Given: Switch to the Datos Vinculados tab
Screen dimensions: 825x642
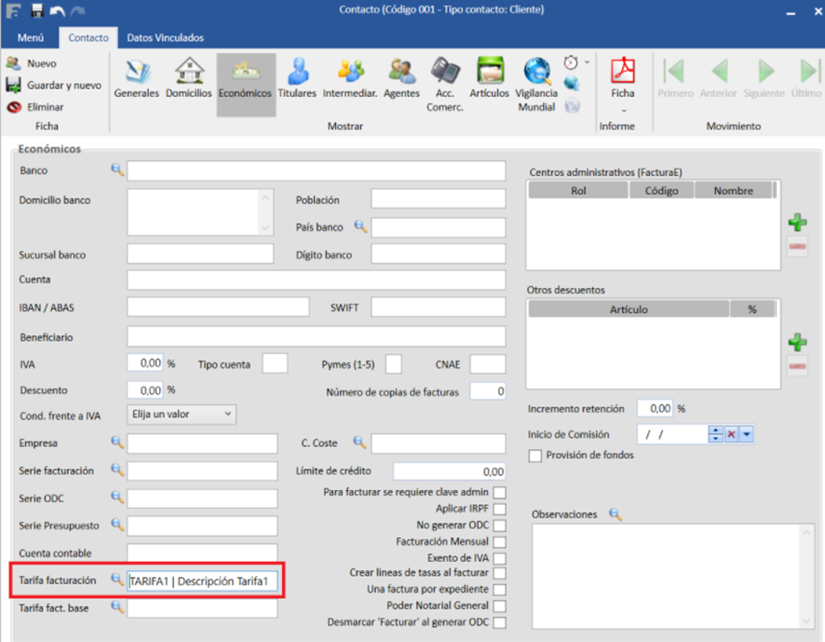Looking at the screenshot, I should [165, 38].
